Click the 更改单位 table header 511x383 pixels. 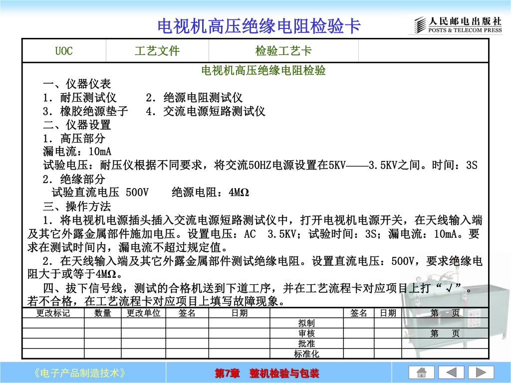point(143,313)
